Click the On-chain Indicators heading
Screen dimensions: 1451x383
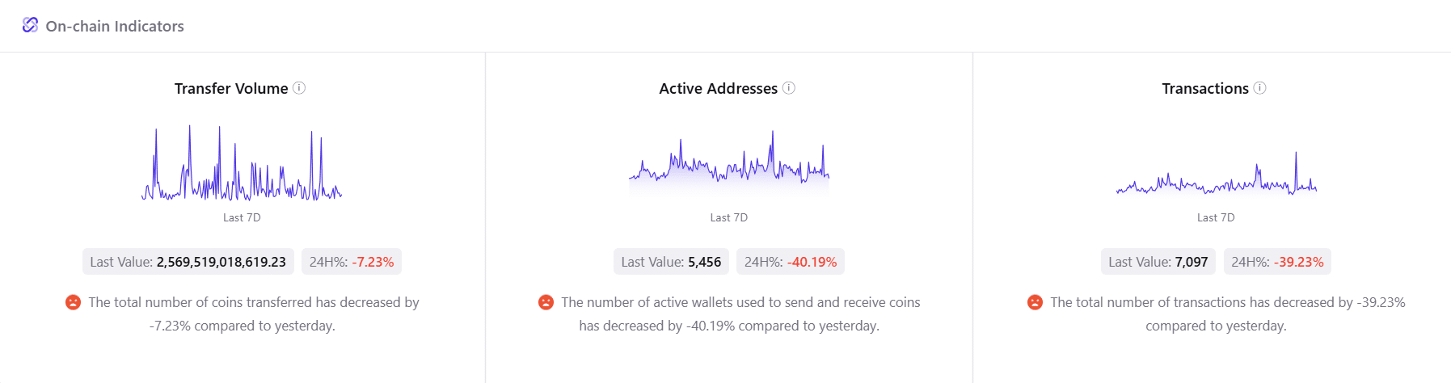(x=115, y=26)
